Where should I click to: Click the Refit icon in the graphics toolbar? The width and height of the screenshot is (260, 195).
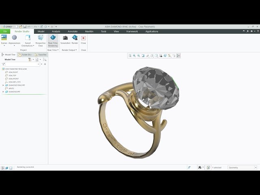(x=130, y=56)
